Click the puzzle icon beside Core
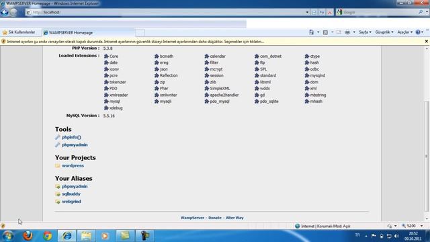The height and width of the screenshot is (242, 430). click(106, 56)
